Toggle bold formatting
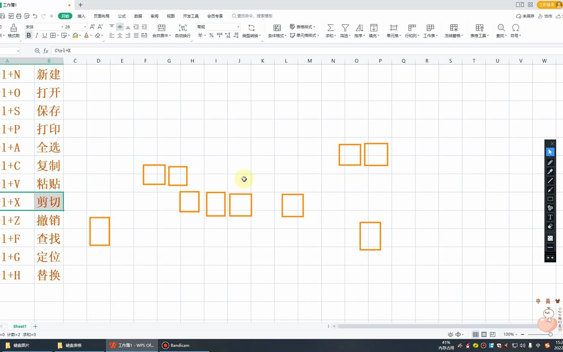563x352 pixels. pos(29,35)
